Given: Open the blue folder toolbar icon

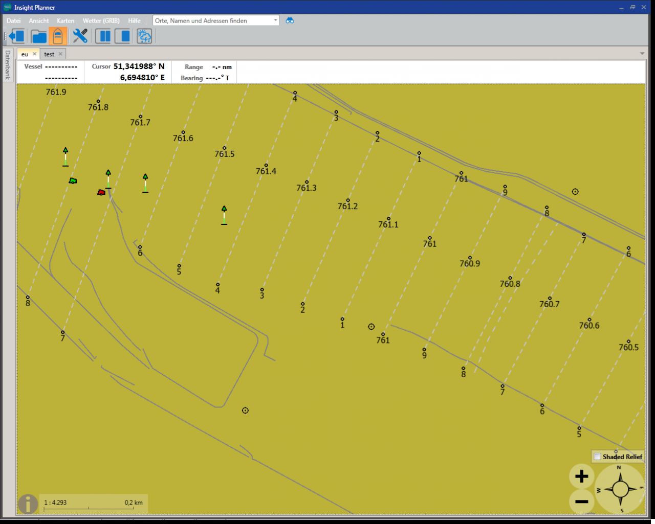Looking at the screenshot, I should (x=39, y=36).
